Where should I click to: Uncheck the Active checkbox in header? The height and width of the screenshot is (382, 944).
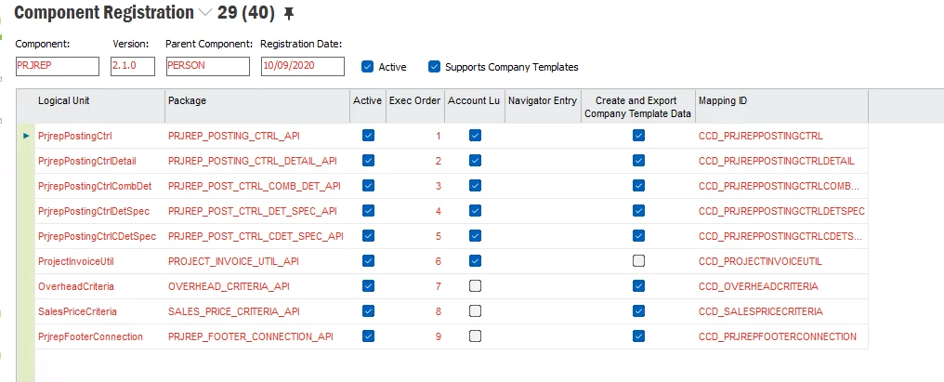pyautogui.click(x=367, y=67)
